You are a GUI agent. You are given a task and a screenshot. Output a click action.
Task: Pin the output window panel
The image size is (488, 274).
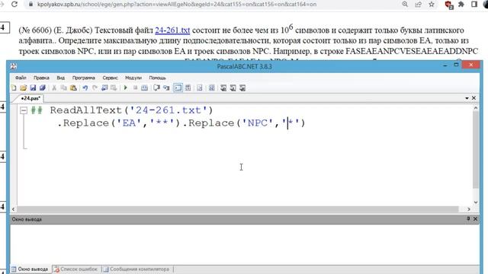pos(468,218)
